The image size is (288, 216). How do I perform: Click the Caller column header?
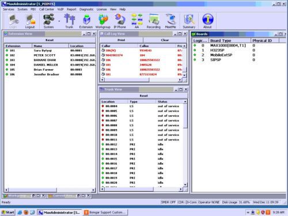coord(119,46)
